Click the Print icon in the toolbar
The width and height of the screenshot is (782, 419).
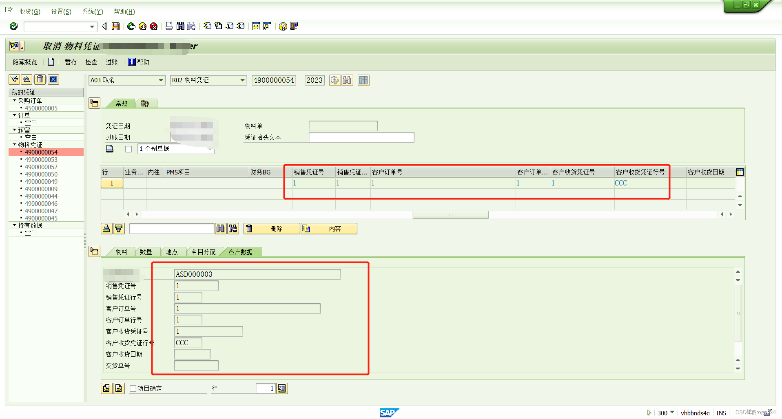168,26
